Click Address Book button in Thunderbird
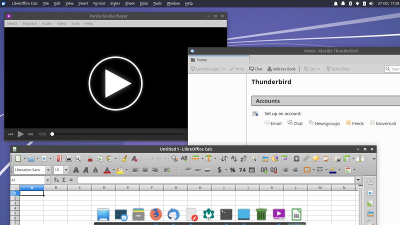The width and height of the screenshot is (400, 225). click(281, 69)
